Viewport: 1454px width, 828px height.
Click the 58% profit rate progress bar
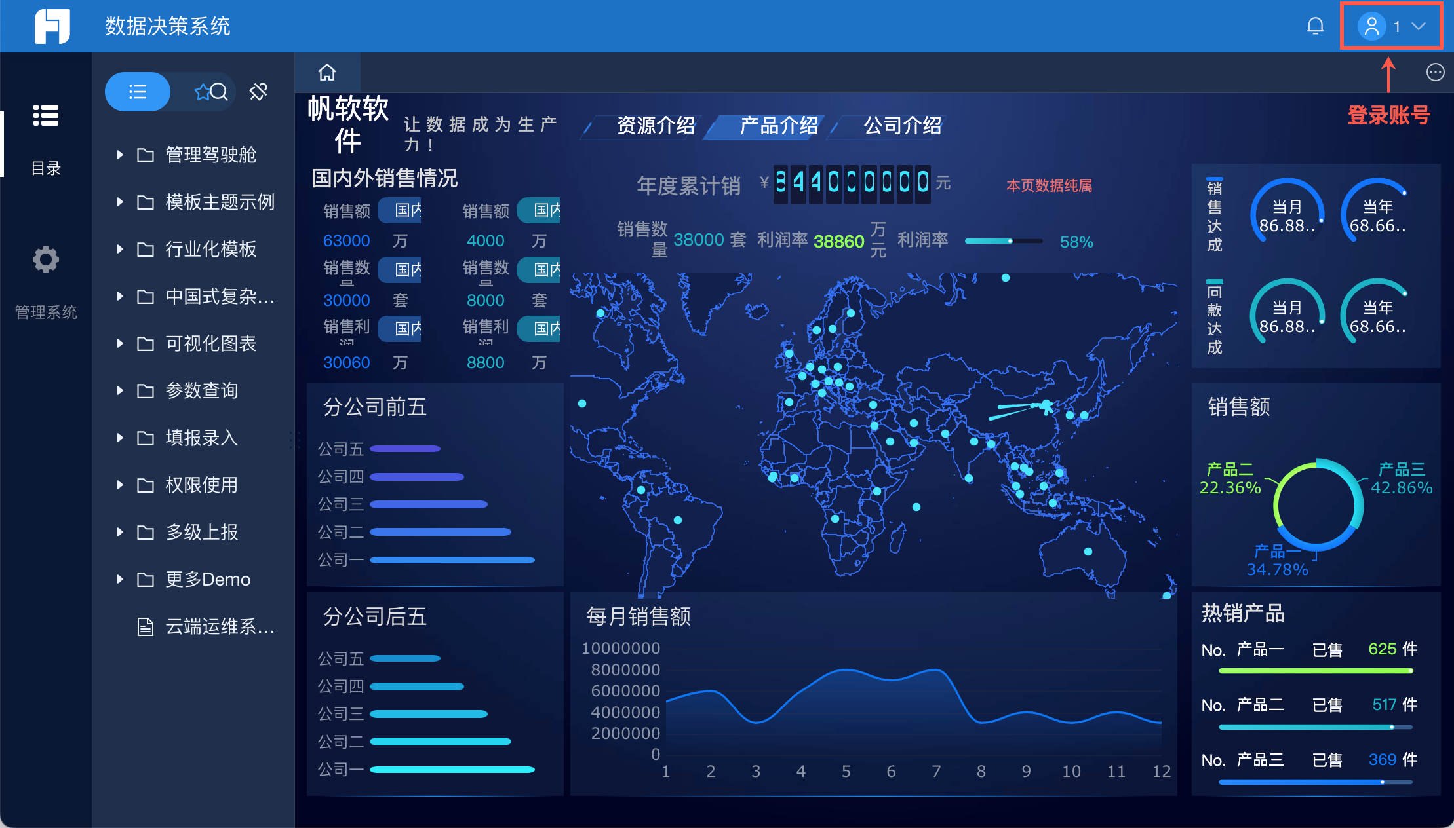[1003, 242]
